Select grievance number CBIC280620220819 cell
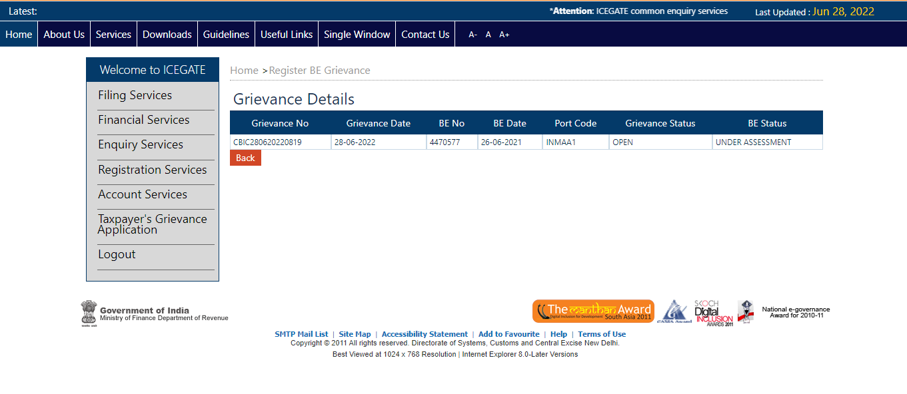907x394 pixels. (x=267, y=142)
